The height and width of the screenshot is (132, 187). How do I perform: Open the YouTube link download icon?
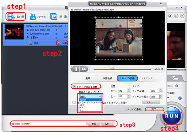click(33, 17)
